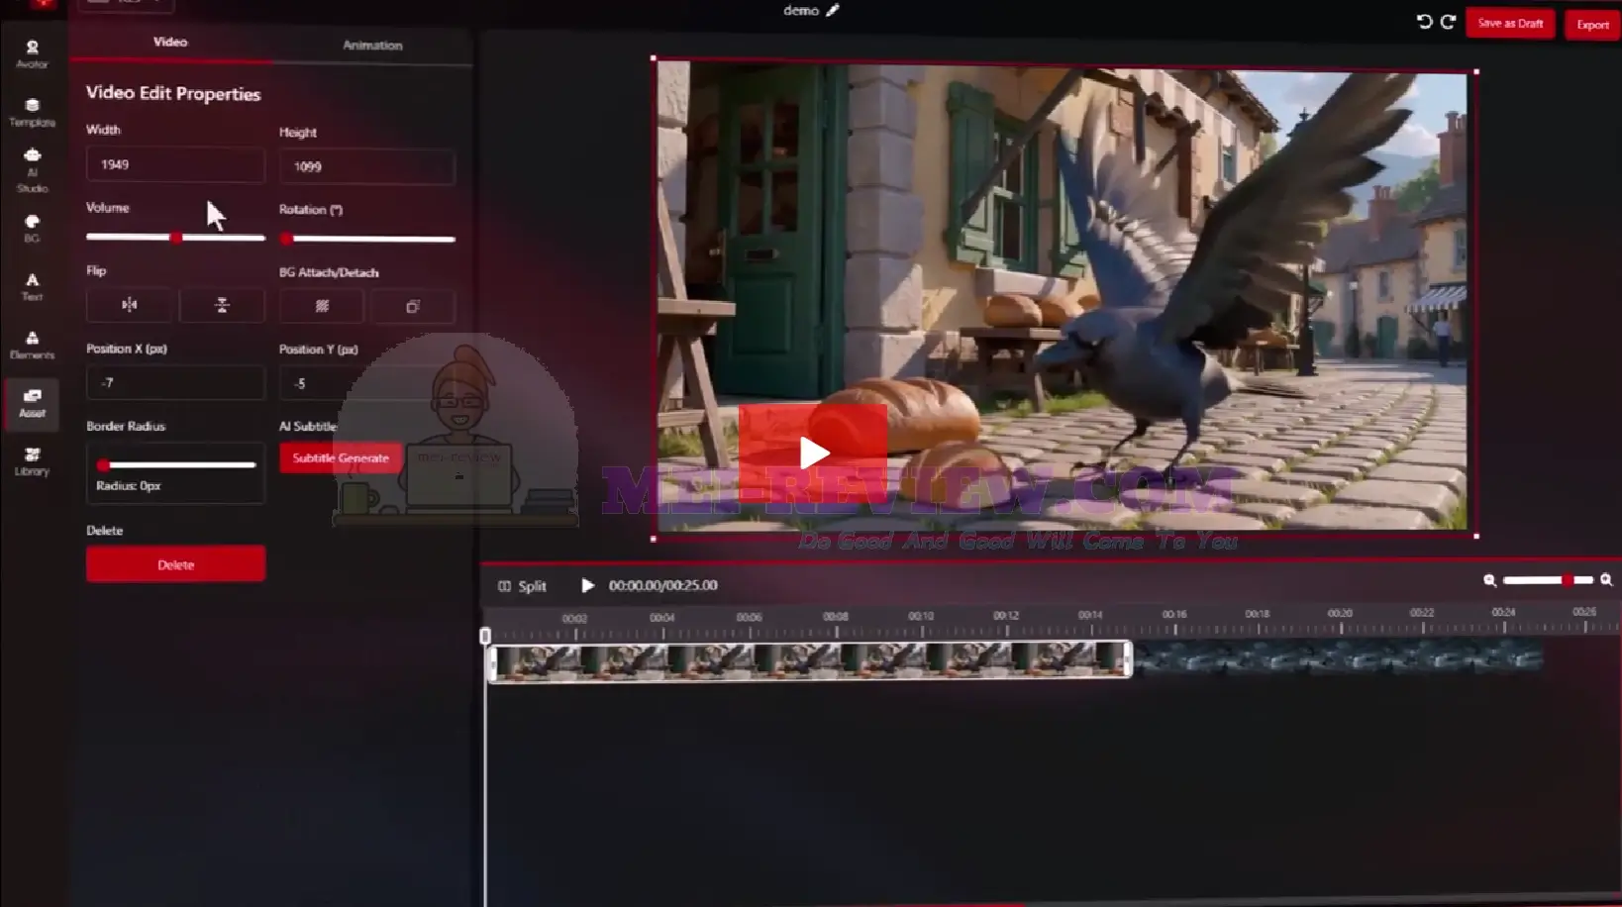Click the large play button on preview
Image resolution: width=1622 pixels, height=907 pixels.
tap(813, 453)
